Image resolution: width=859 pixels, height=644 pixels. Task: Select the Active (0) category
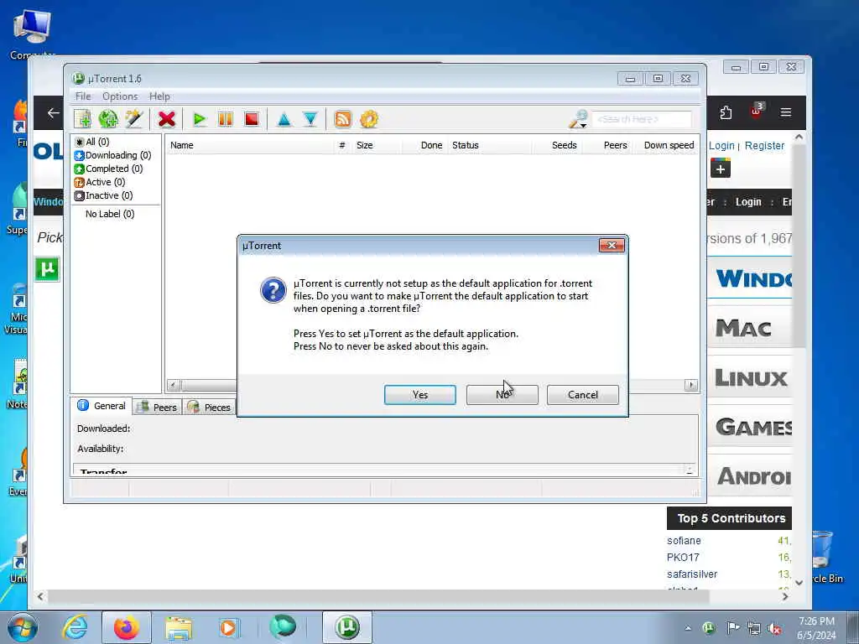100,182
